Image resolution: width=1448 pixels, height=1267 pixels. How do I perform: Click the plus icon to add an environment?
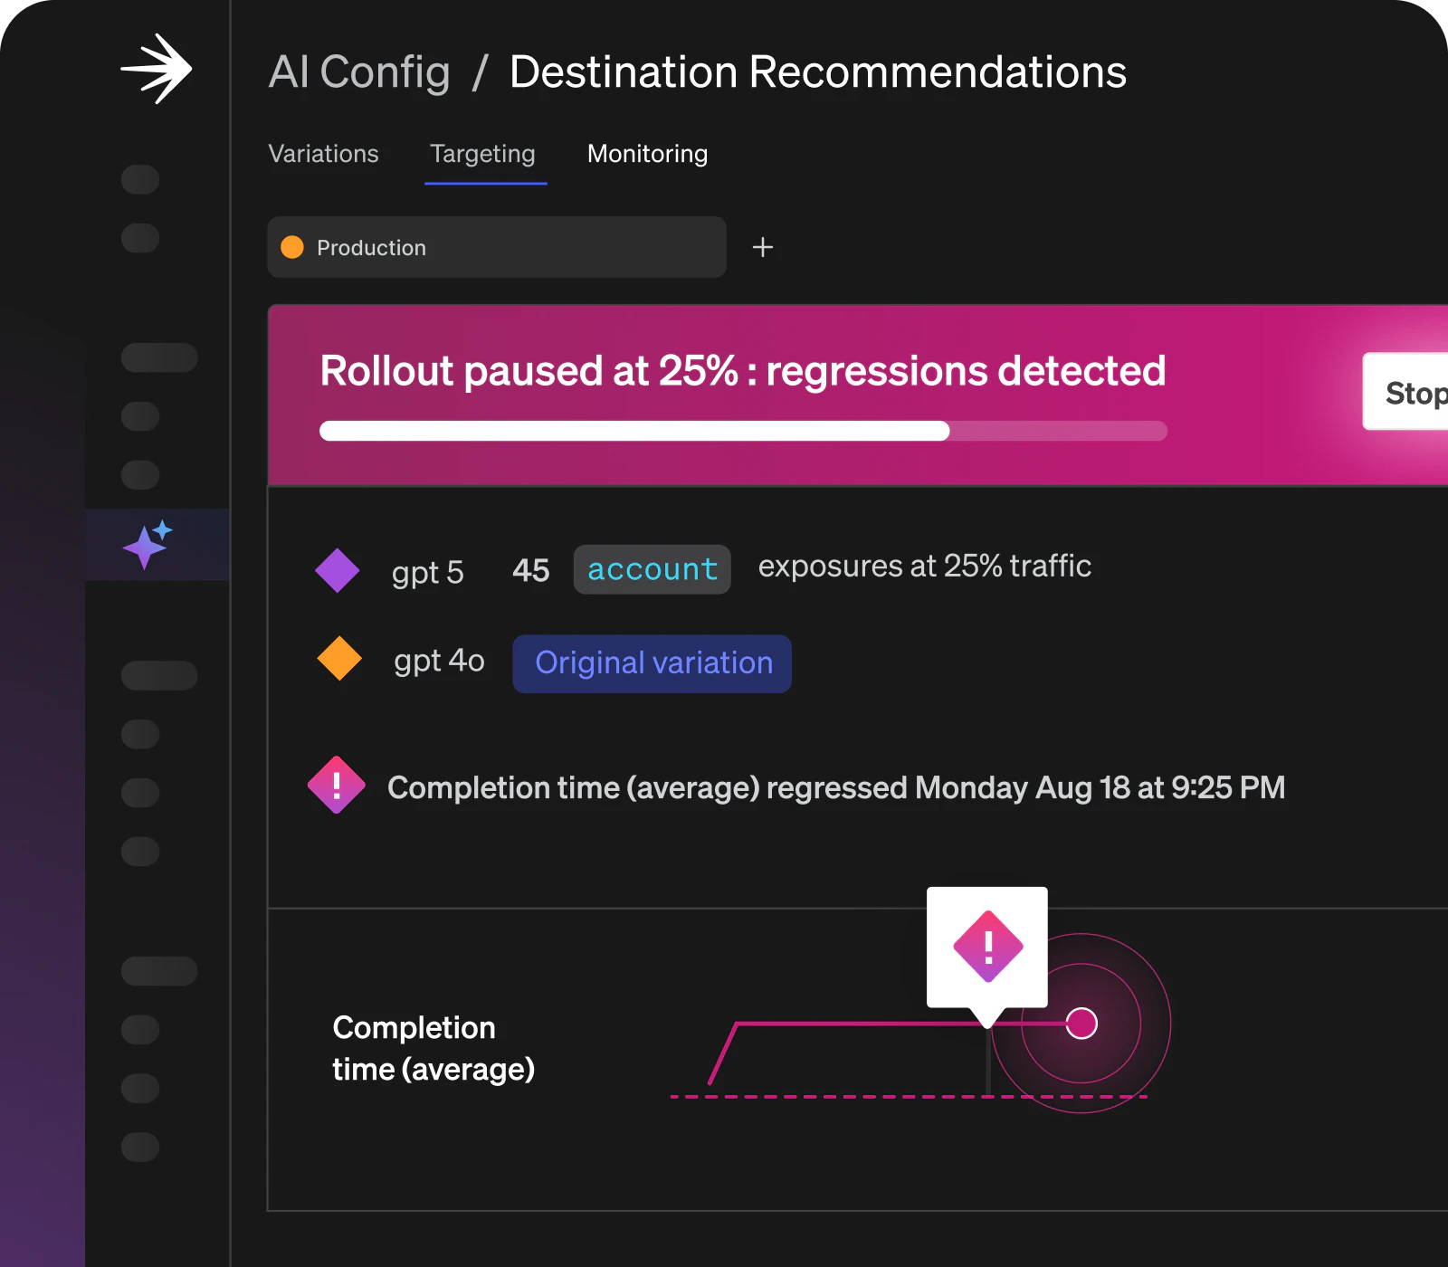pos(763,247)
